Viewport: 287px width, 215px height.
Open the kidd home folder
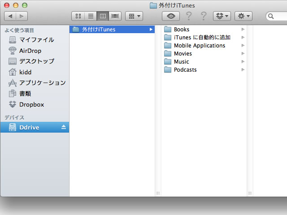pos(35,72)
